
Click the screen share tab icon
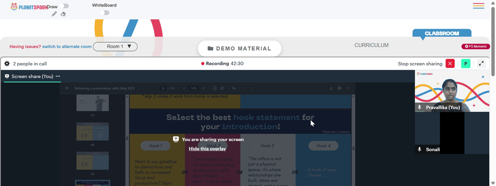click(x=6, y=76)
